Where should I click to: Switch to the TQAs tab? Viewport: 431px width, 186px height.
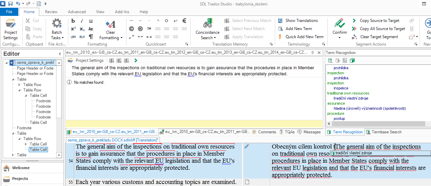287,132
